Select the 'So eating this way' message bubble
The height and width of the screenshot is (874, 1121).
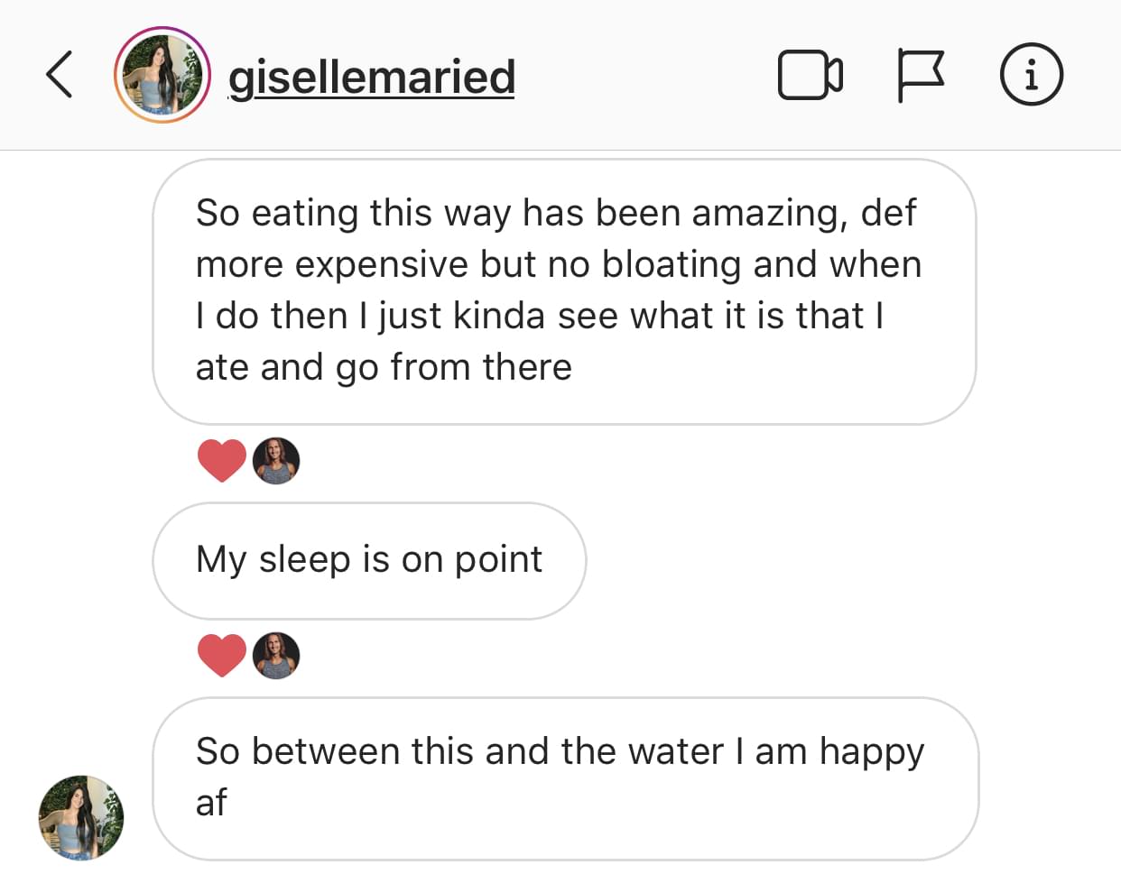click(564, 291)
